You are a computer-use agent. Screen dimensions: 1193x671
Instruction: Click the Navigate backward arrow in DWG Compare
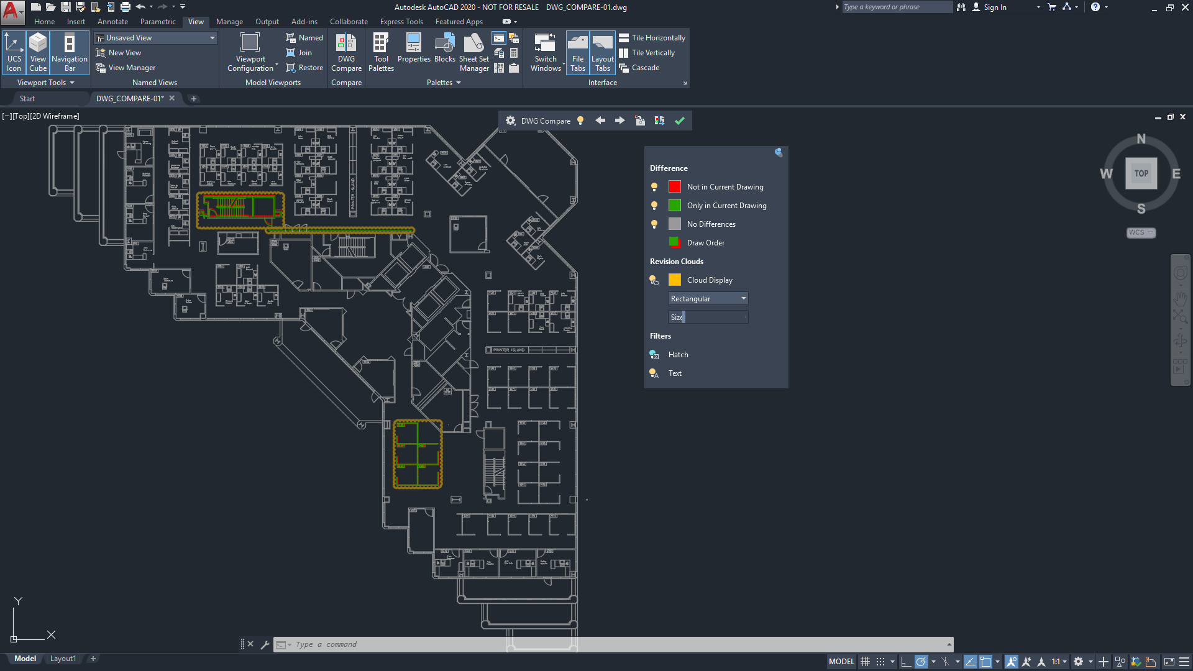(600, 121)
